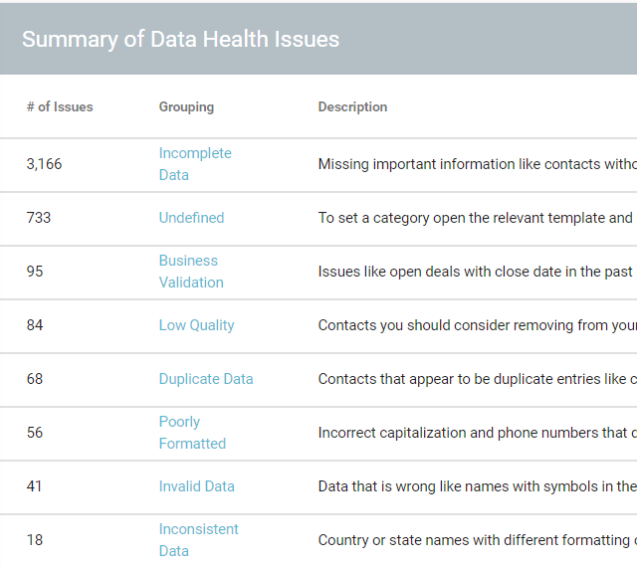Screen dimensions: 637x567
Task: Select the 95 issues count cell
Action: (x=35, y=272)
